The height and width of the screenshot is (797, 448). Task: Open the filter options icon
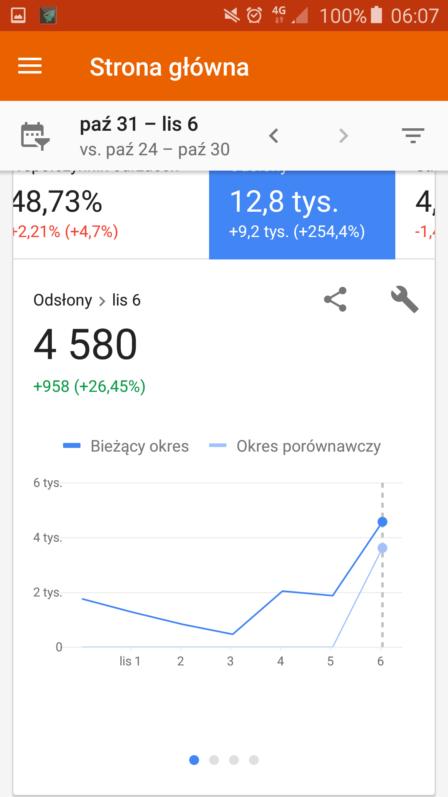[x=413, y=136]
